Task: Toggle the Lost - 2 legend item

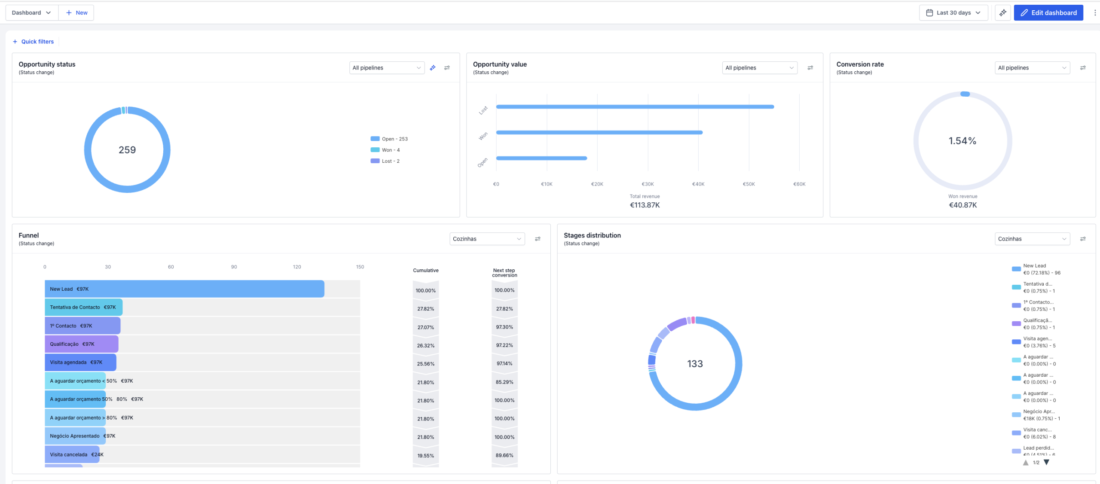Action: 385,161
